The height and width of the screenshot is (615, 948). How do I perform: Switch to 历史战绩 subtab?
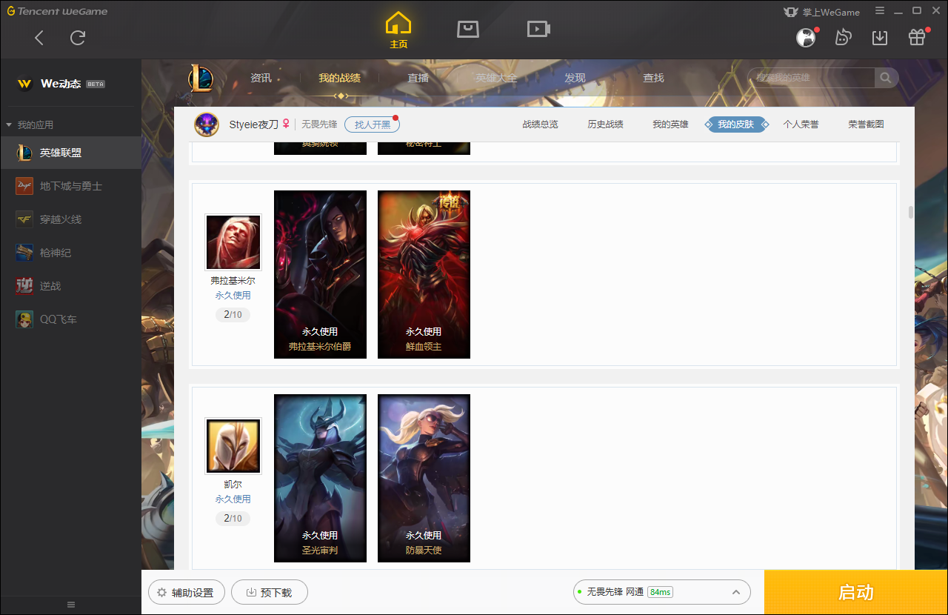pyautogui.click(x=605, y=124)
